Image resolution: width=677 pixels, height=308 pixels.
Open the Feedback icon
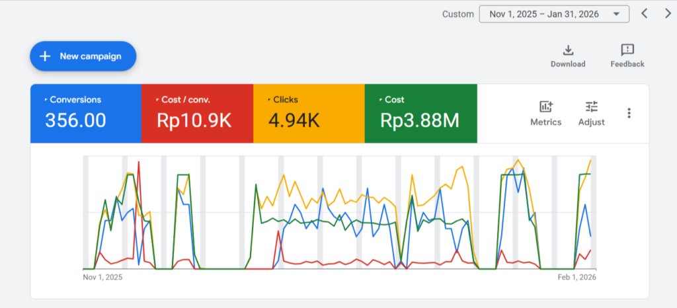pyautogui.click(x=627, y=51)
